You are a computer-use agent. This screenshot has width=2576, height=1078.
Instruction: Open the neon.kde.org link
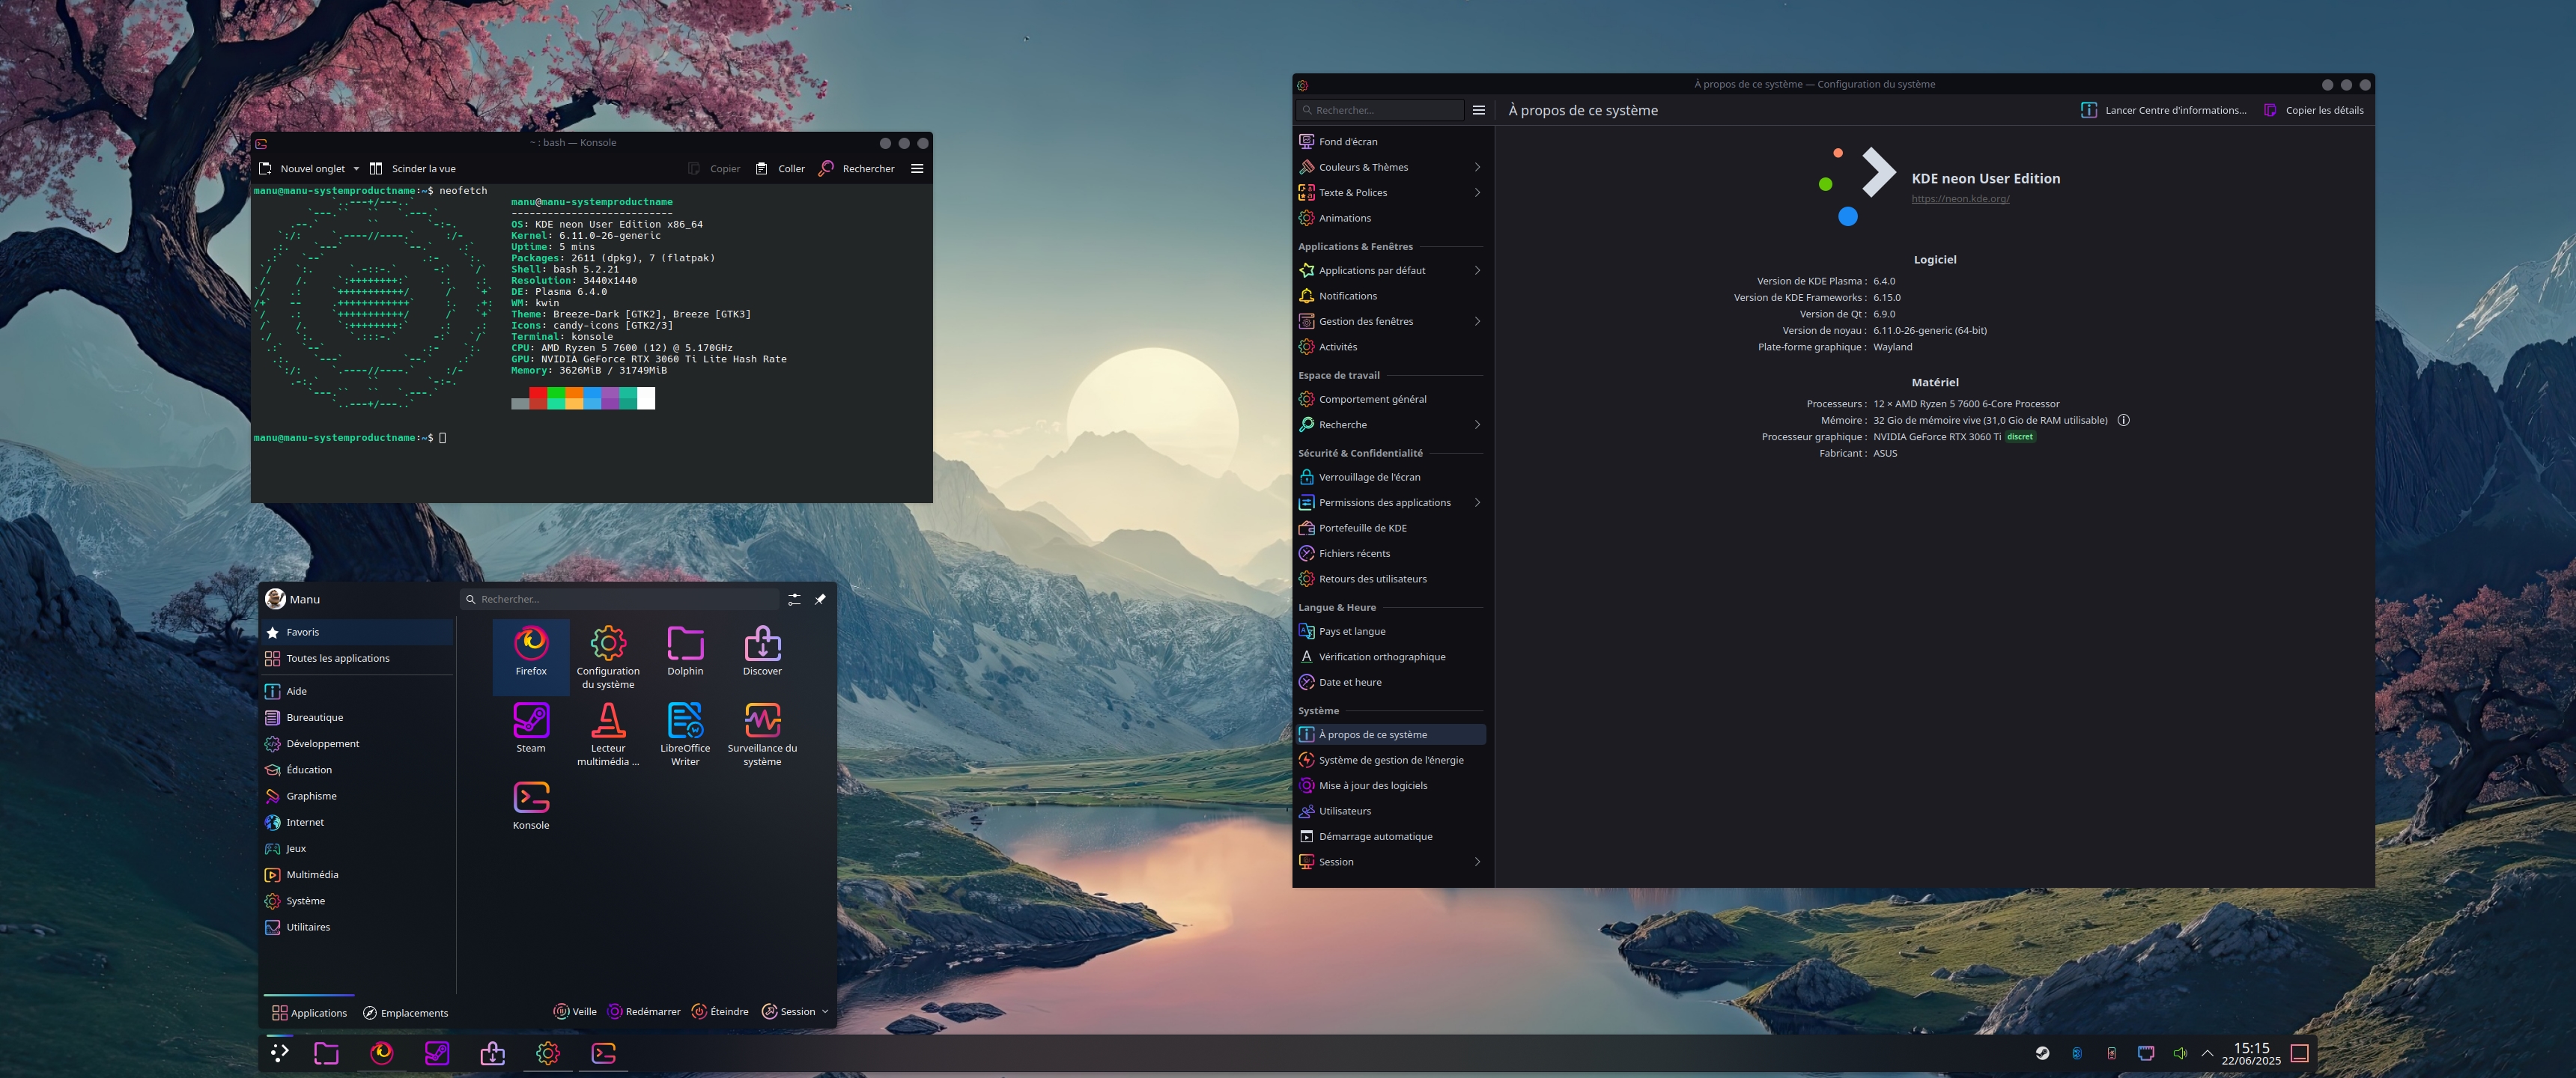coord(1960,199)
